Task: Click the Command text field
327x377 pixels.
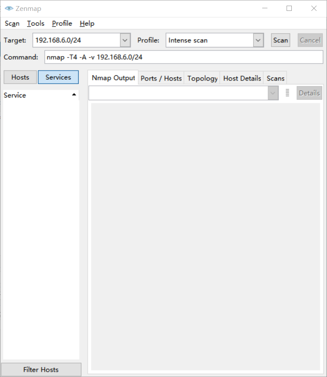Action: point(184,57)
